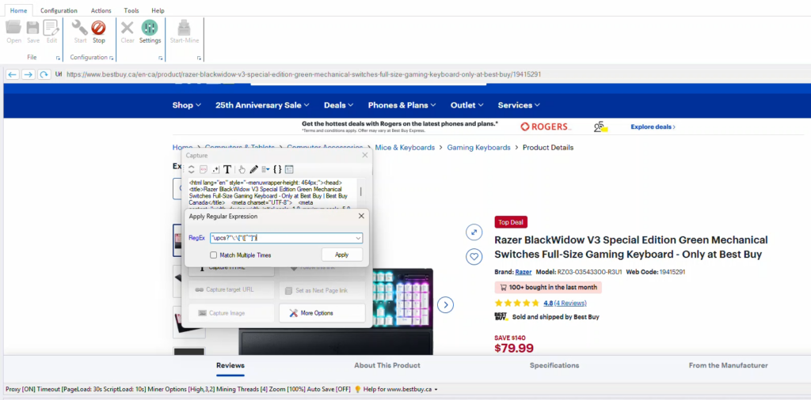
Task: Switch to Specifications tab
Action: 554,365
